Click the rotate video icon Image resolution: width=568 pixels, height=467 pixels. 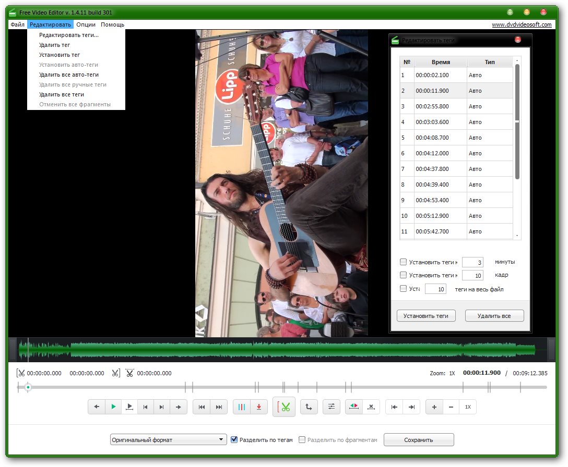click(x=309, y=407)
